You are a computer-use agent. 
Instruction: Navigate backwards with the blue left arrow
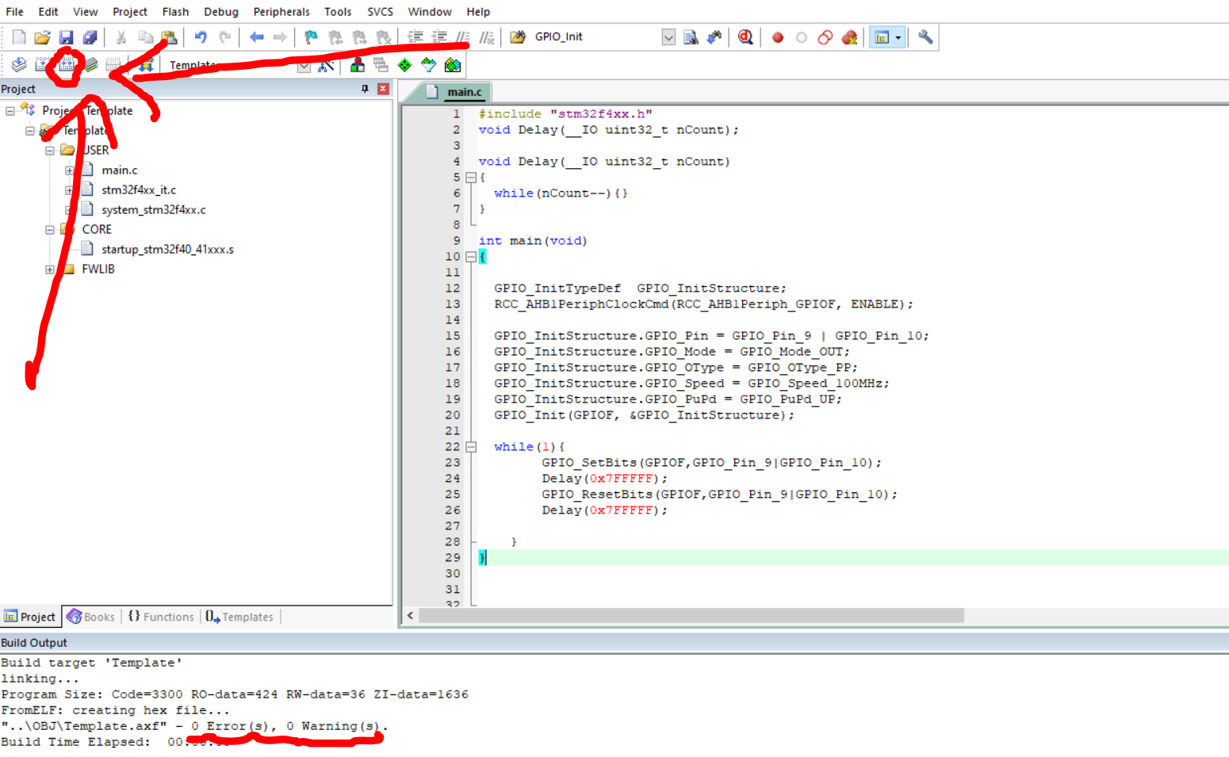[x=256, y=37]
